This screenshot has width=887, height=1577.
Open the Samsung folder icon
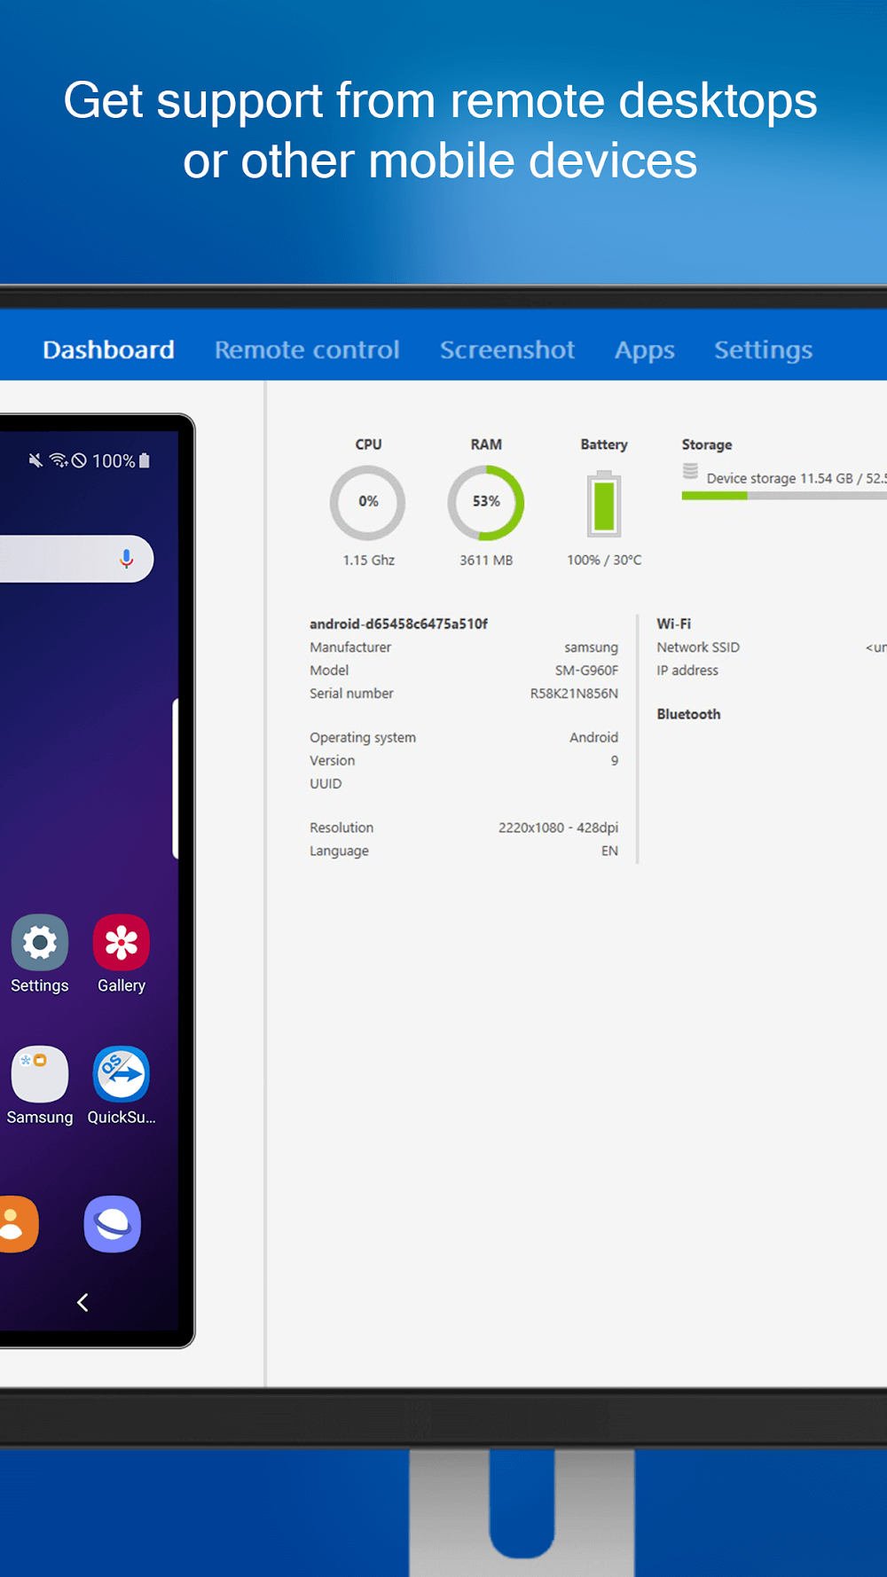(x=40, y=1074)
